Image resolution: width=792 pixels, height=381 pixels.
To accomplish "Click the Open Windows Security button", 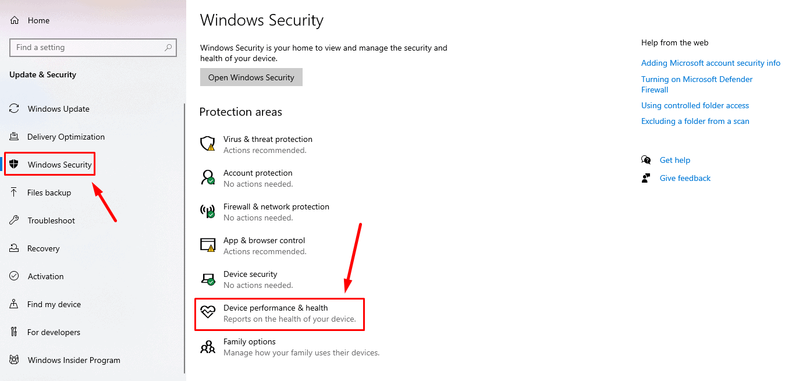I will [251, 77].
